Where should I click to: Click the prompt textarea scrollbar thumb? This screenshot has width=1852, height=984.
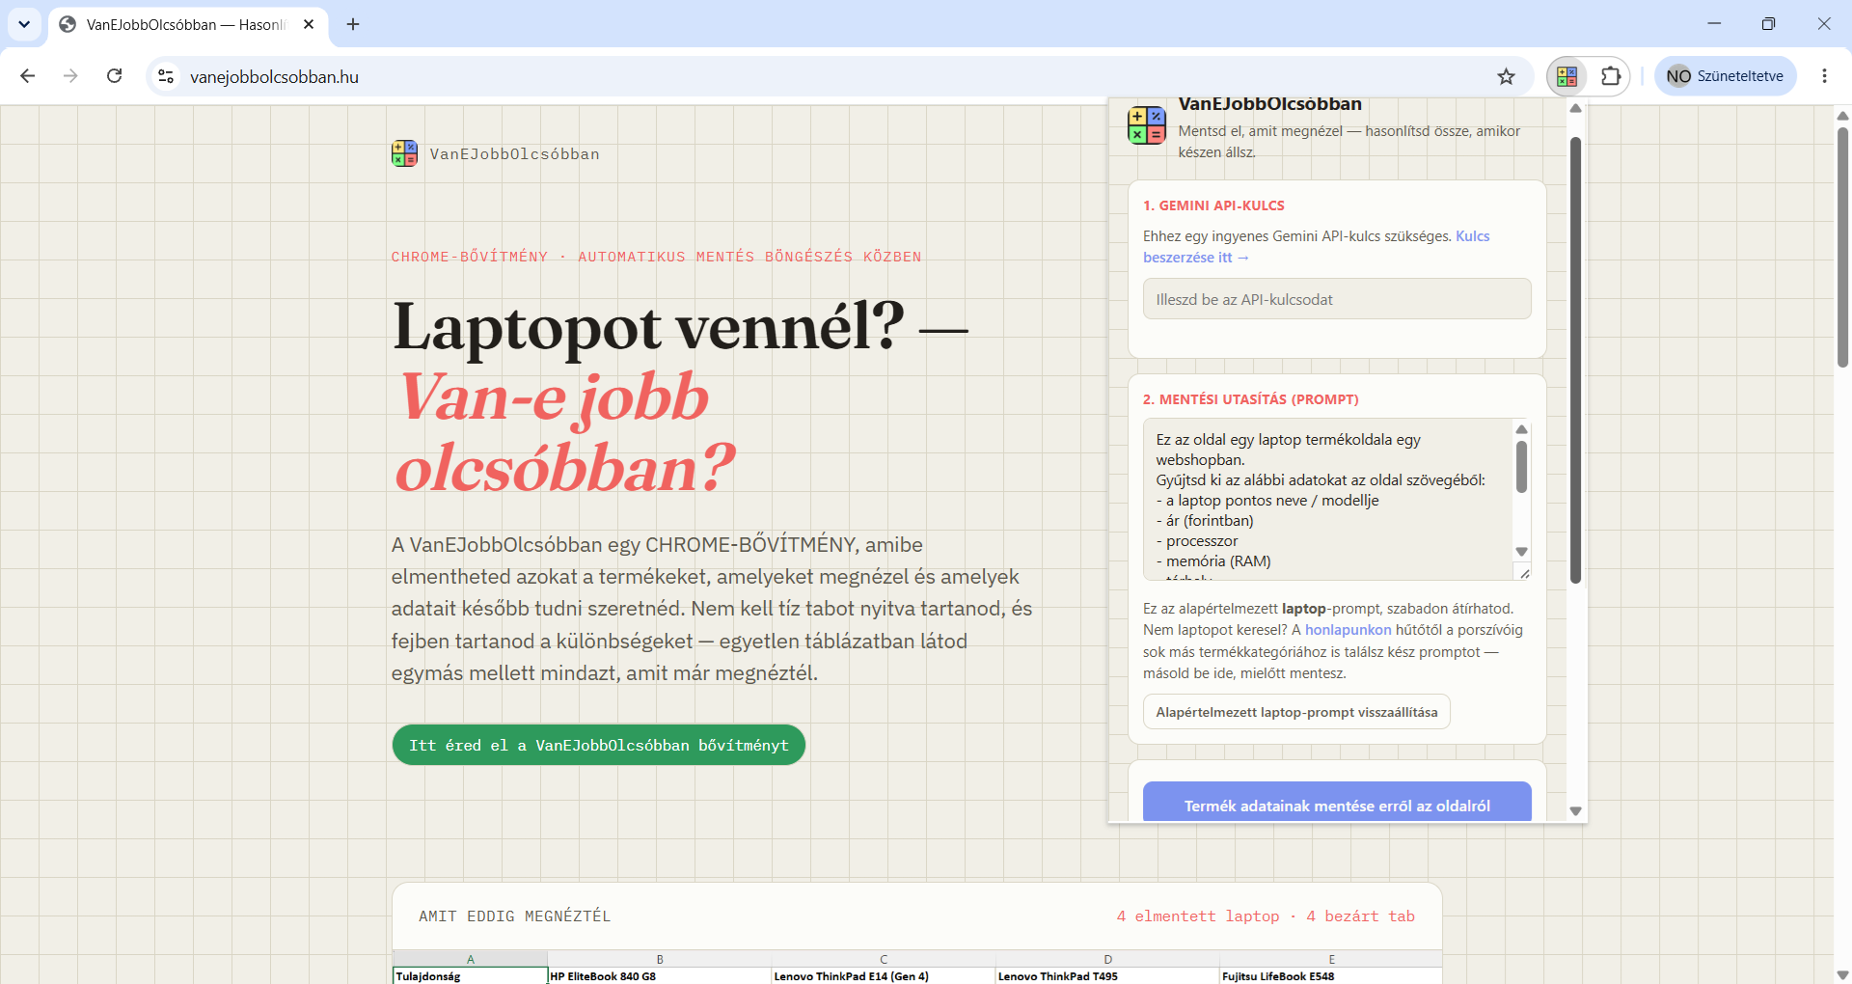pyautogui.click(x=1521, y=467)
